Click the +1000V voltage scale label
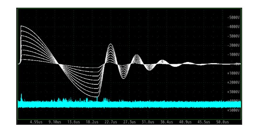The width and height of the screenshot is (258, 134). click(233, 73)
